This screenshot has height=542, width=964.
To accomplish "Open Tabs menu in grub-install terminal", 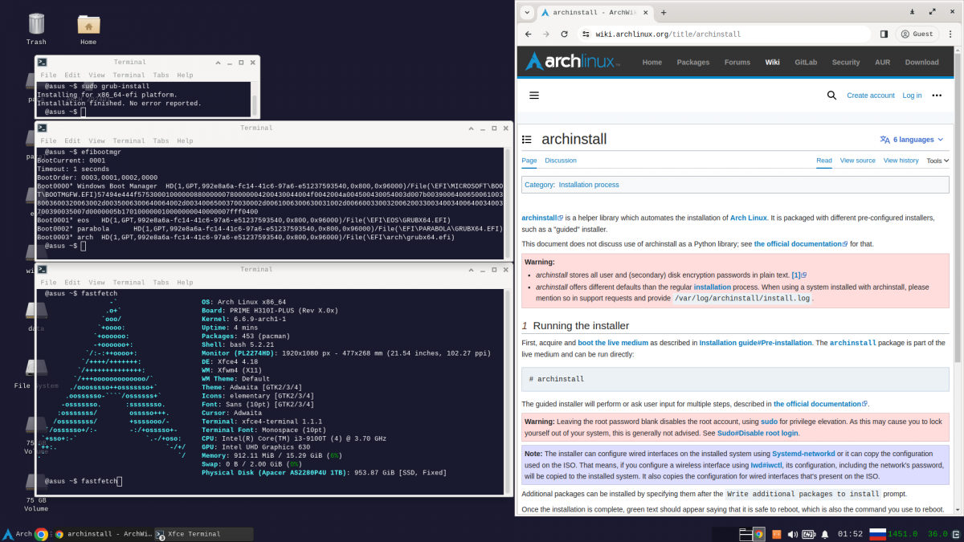I will [x=161, y=75].
